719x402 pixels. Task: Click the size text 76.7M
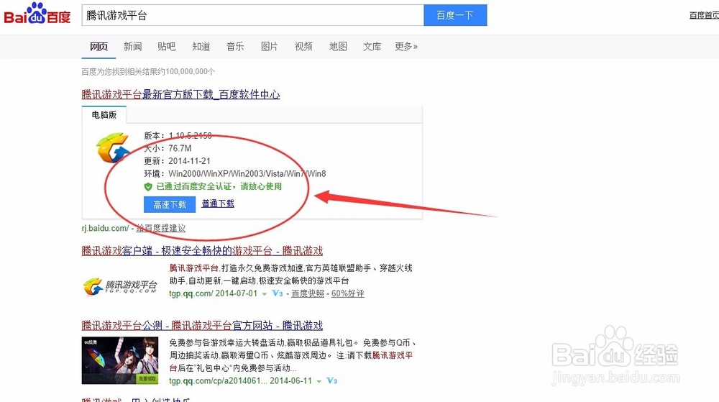(180, 149)
